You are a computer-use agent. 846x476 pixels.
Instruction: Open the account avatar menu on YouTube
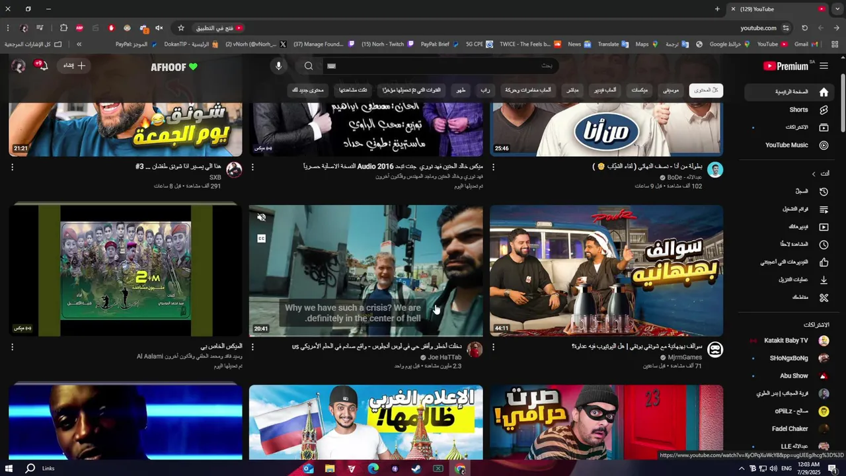pyautogui.click(x=19, y=66)
